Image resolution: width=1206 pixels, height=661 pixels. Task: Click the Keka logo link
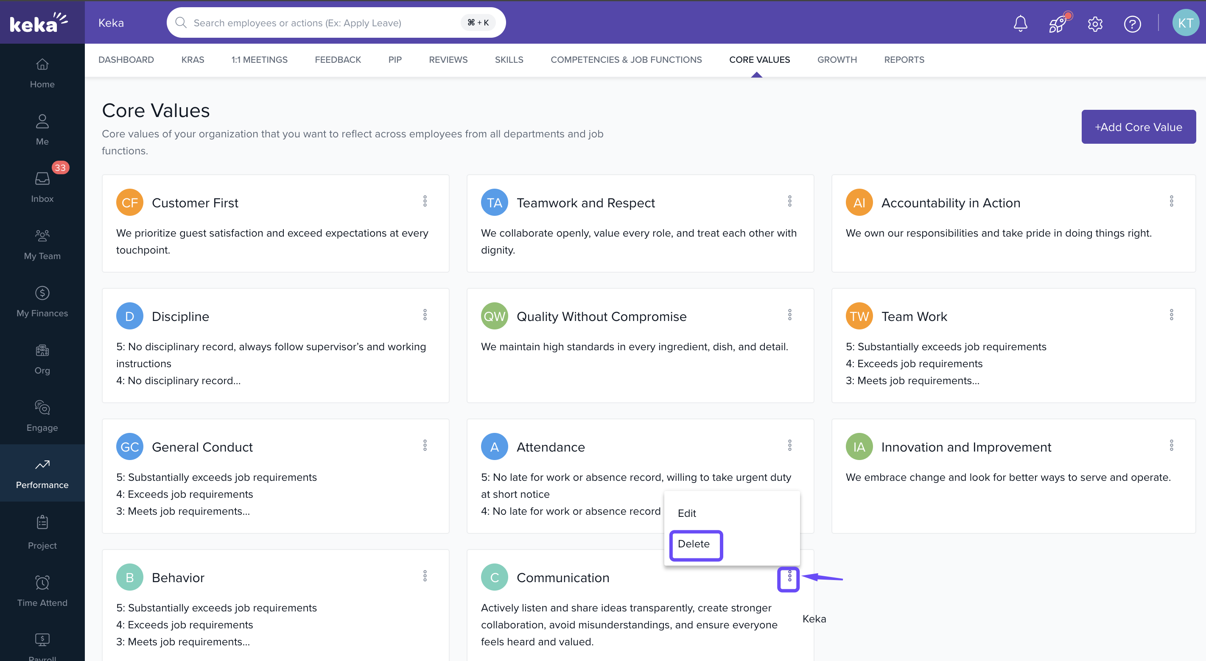pyautogui.click(x=38, y=22)
